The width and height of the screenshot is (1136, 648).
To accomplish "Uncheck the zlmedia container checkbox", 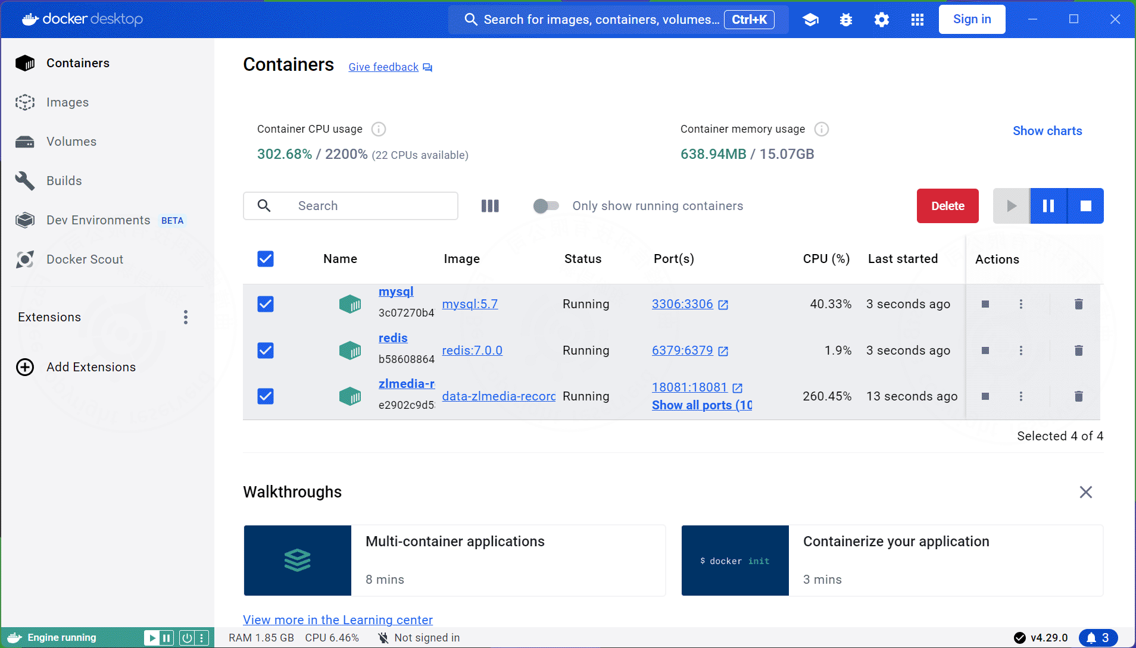I will coord(266,396).
